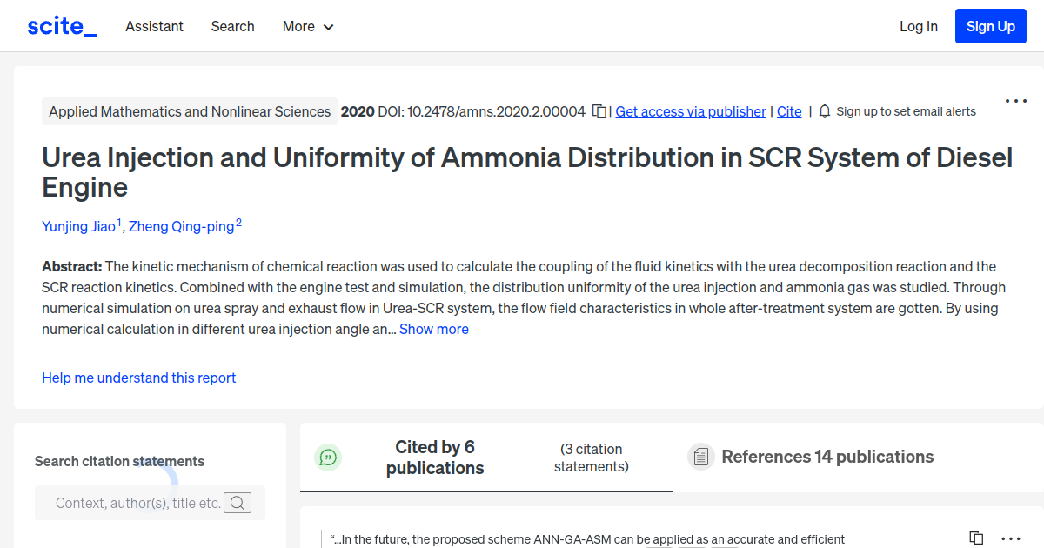Open the report options ellipsis menu
Viewport: 1044px width, 548px height.
[1015, 101]
